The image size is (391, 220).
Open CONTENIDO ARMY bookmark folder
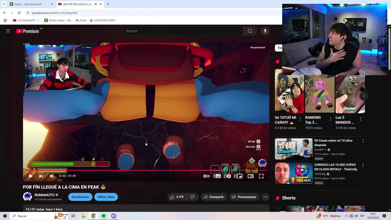(x=104, y=20)
